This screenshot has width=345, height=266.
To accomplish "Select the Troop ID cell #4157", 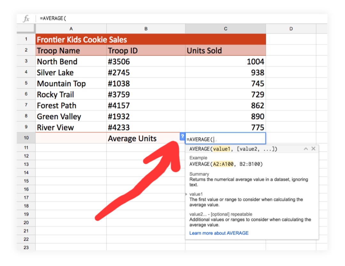I will (x=146, y=105).
